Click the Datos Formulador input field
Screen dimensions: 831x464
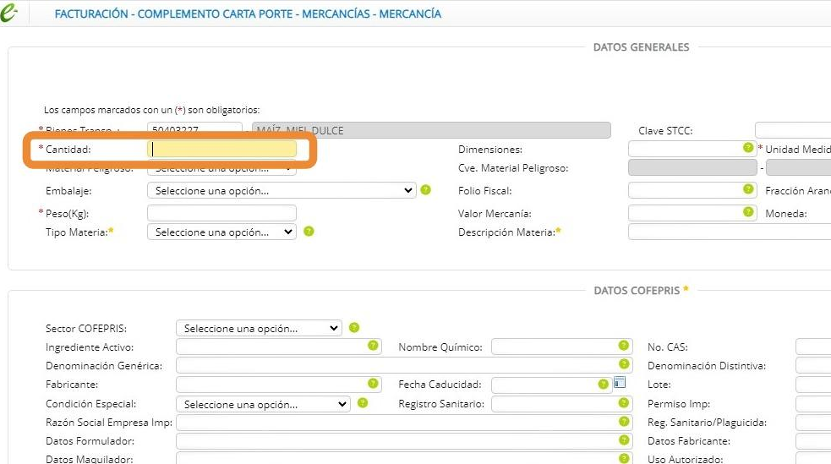(404, 440)
